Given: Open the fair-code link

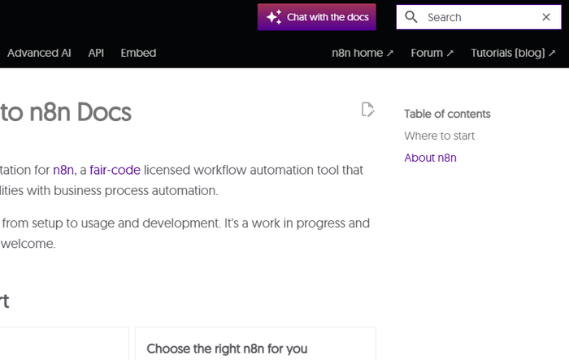Looking at the screenshot, I should 115,170.
